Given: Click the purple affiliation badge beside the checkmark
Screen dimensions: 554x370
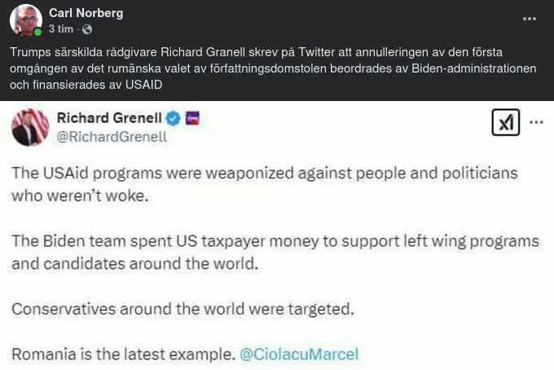Looking at the screenshot, I should [x=192, y=119].
